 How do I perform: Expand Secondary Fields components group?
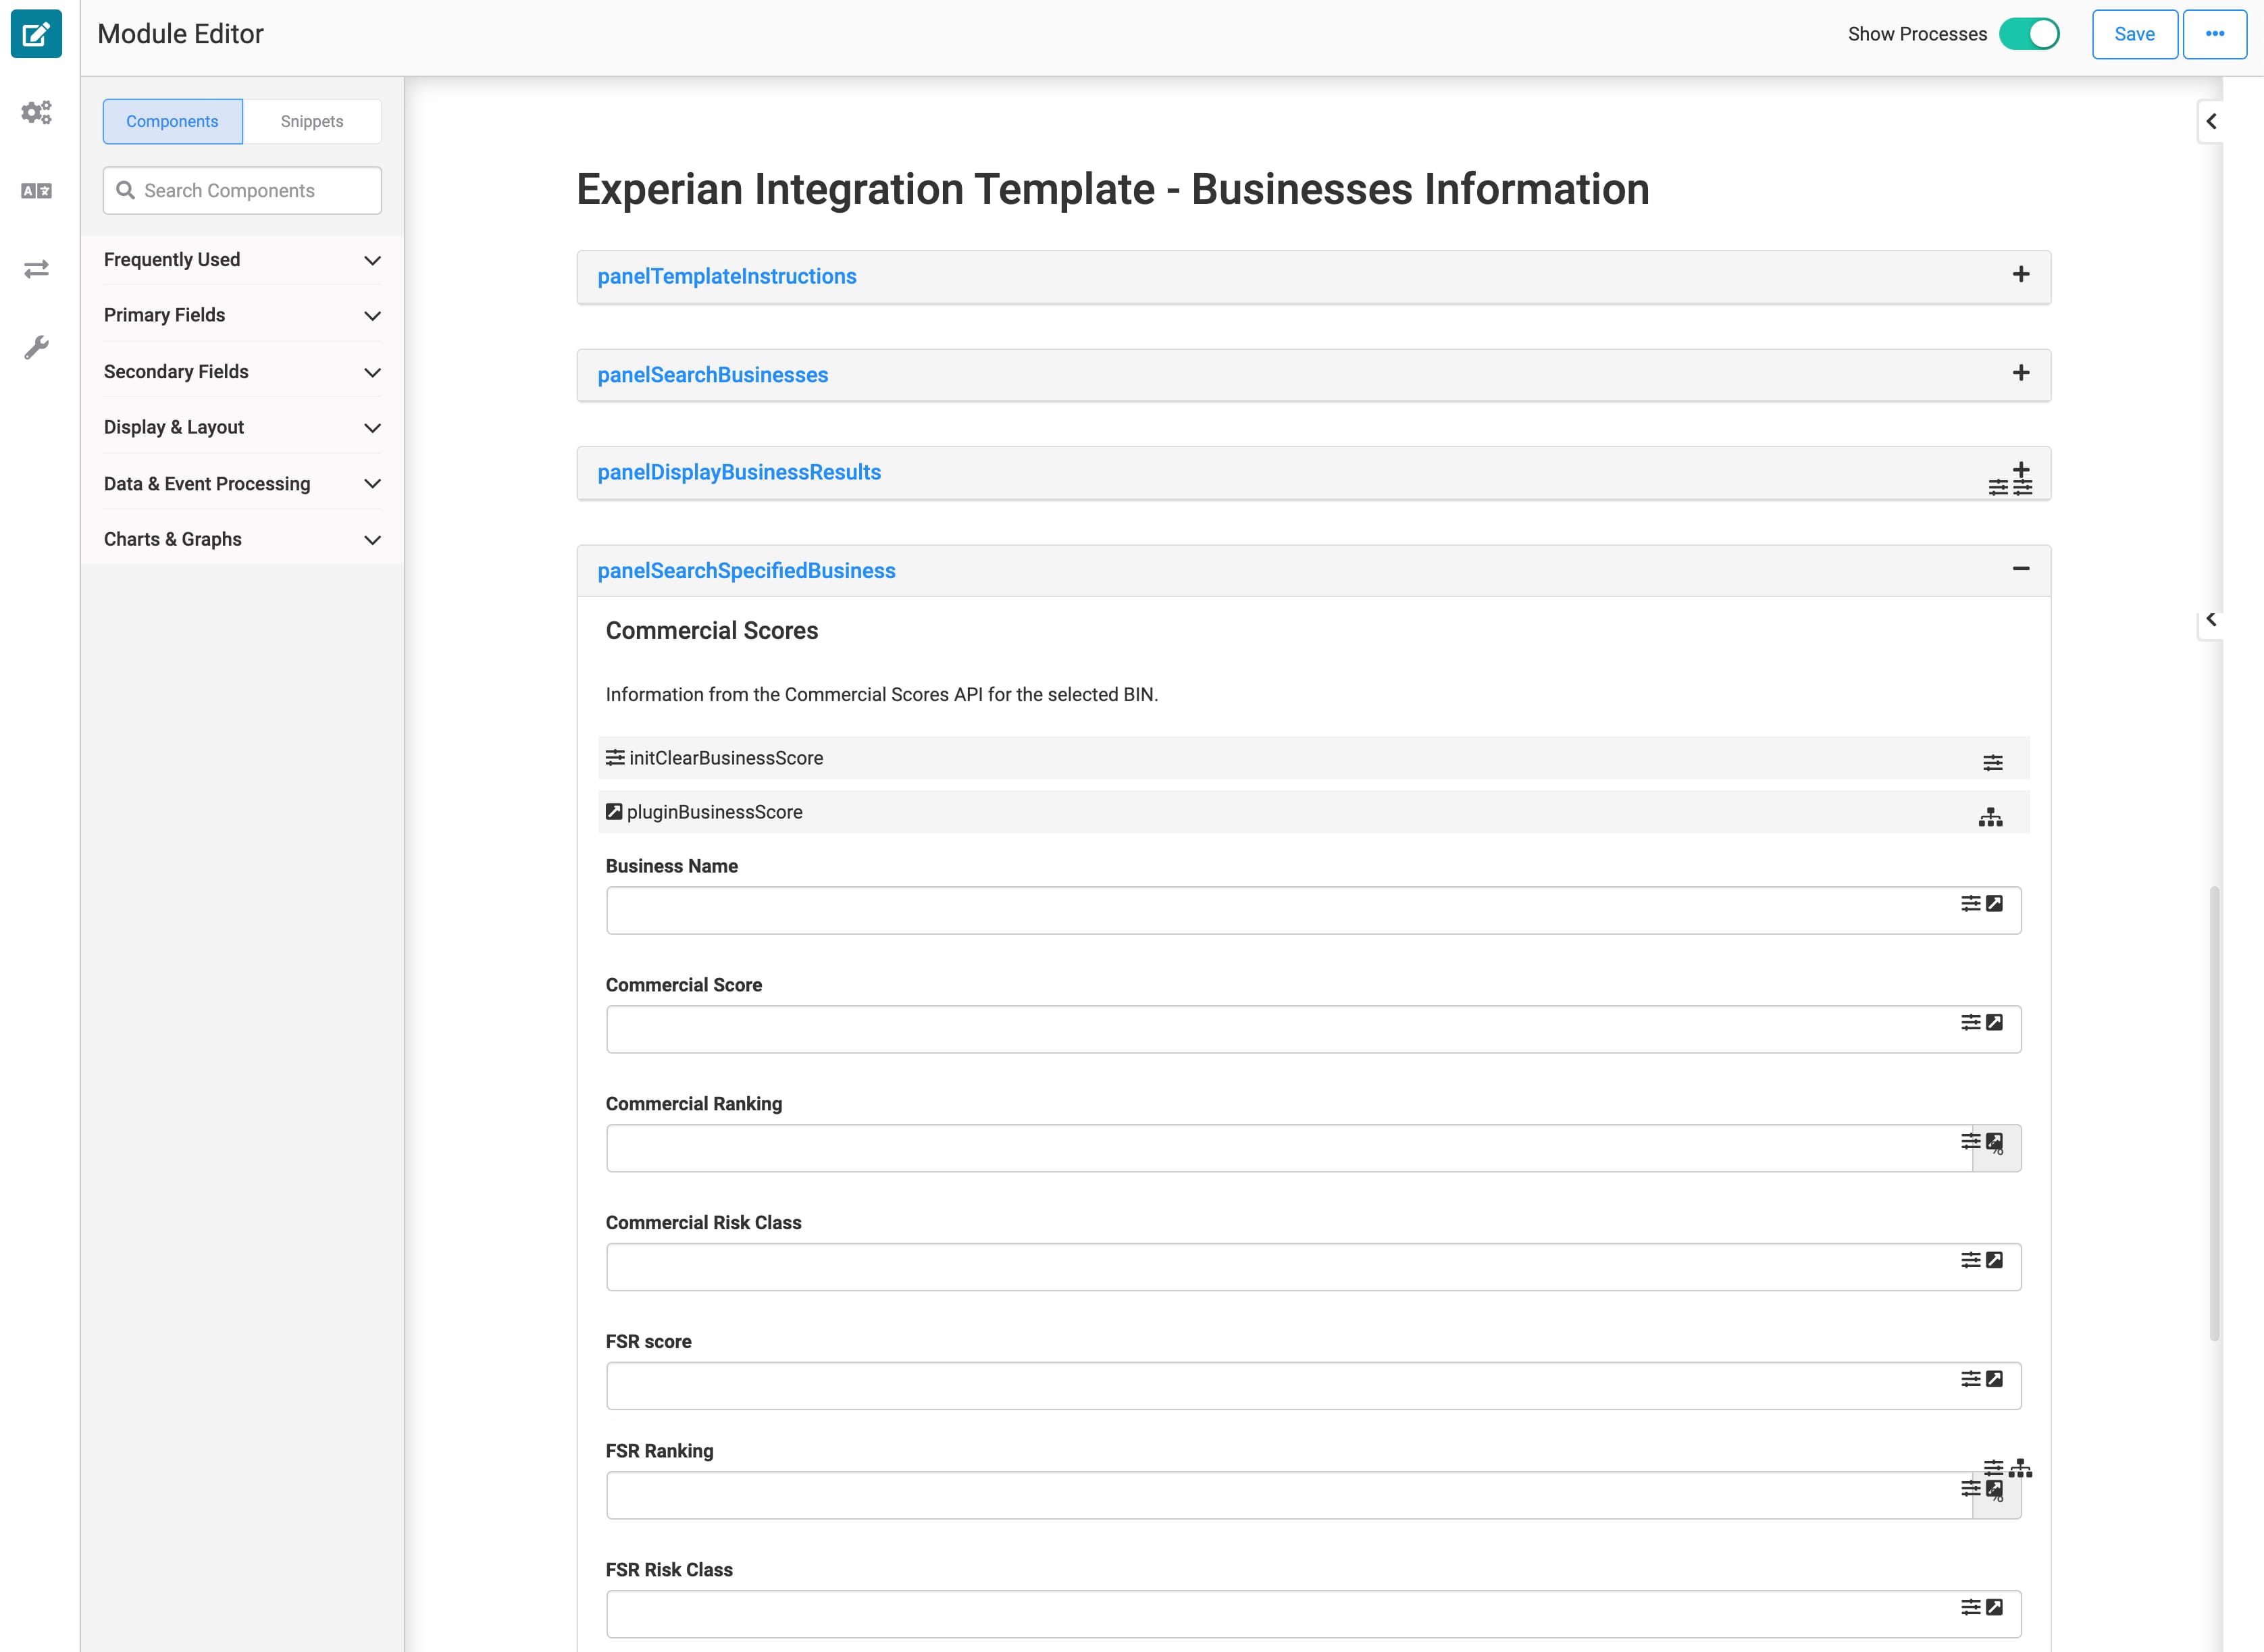242,372
